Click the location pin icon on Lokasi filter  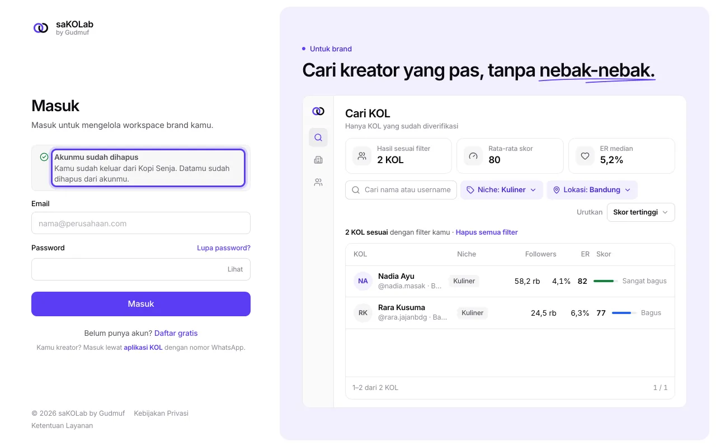tap(557, 190)
